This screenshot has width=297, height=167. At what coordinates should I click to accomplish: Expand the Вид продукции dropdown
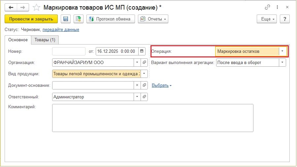pyautogui.click(x=144, y=74)
